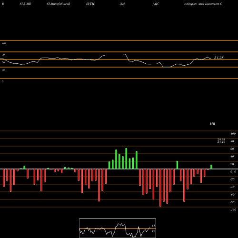This screenshot has width=238, height=238.
Task: Select the tallest green histogram bar
Action: click(x=126, y=159)
